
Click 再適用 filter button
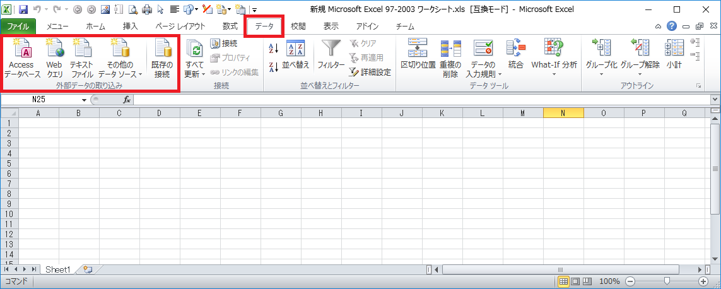[366, 58]
